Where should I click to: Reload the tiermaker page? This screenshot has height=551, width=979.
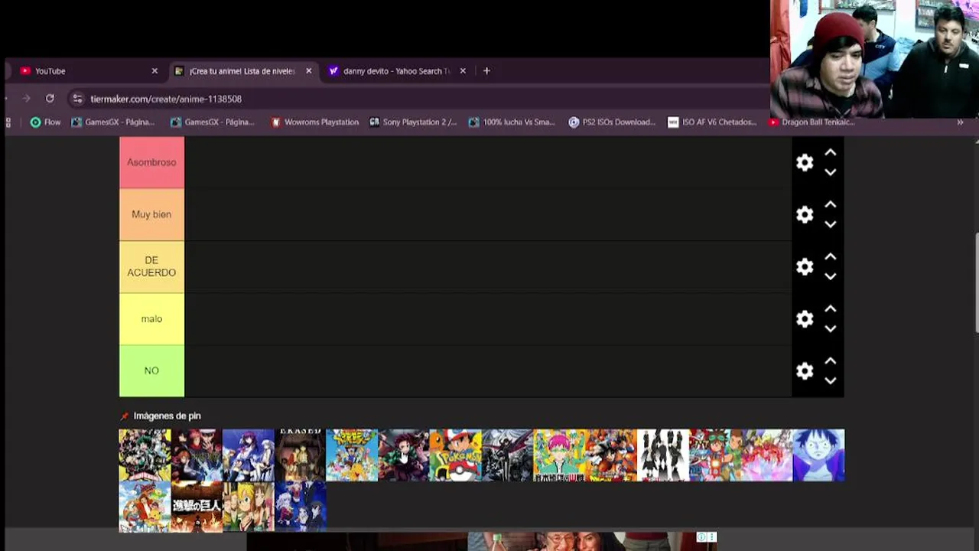coord(50,99)
